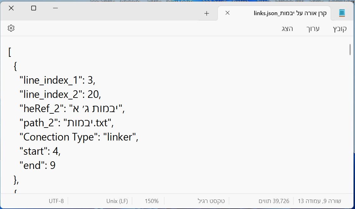Open the קובץ menu
This screenshot has height=209, width=355.
(339, 28)
